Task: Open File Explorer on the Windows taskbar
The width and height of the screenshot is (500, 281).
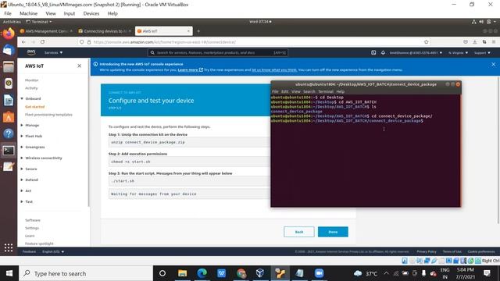Action: click(x=182, y=273)
